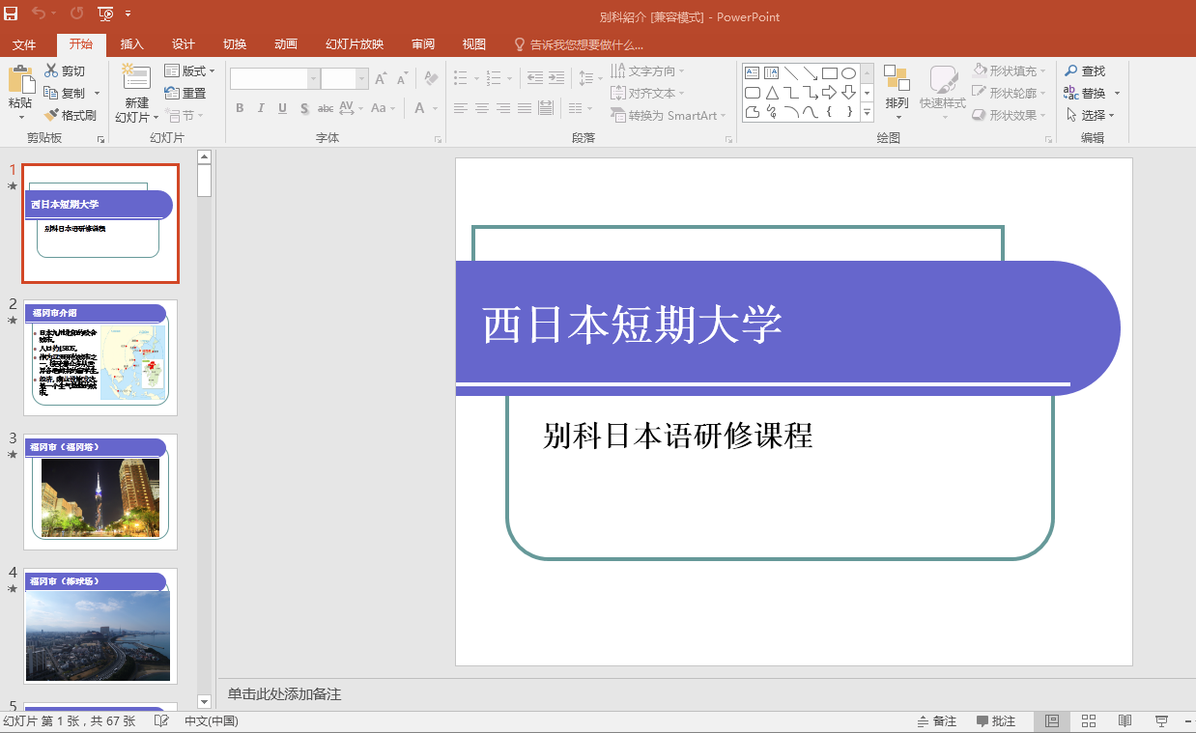Image resolution: width=1196 pixels, height=733 pixels.
Task: Select the Format Painter (格式刷) tool
Action: (71, 115)
